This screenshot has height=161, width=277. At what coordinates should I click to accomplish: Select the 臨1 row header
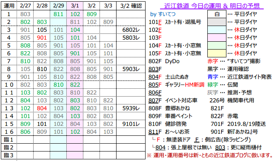tap(9, 140)
